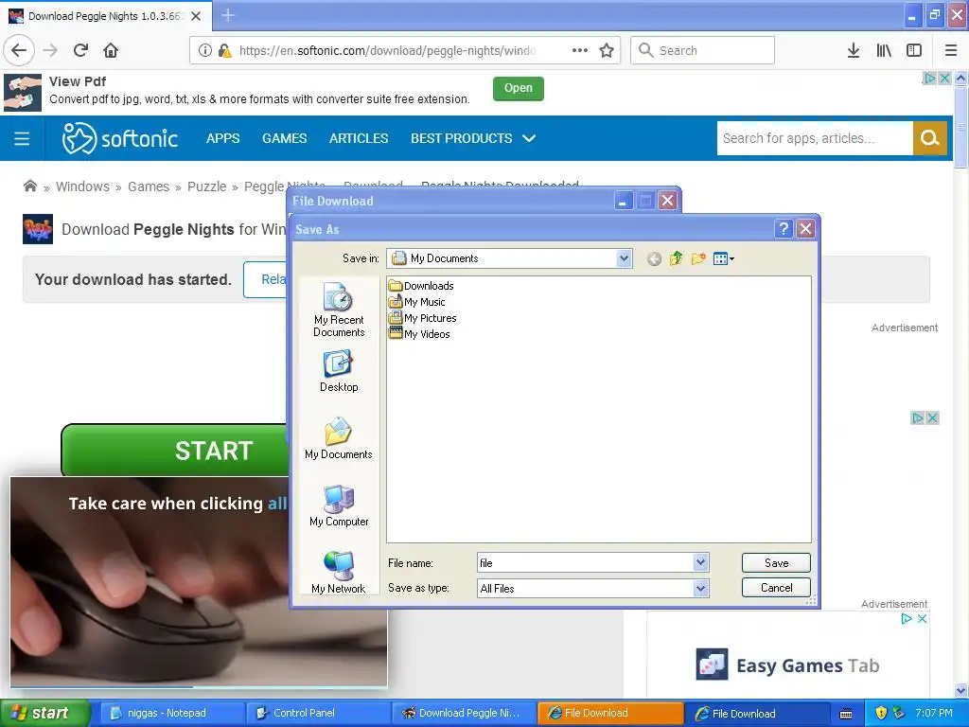Select the My Pictures folder
The image size is (969, 727).
tap(423, 318)
